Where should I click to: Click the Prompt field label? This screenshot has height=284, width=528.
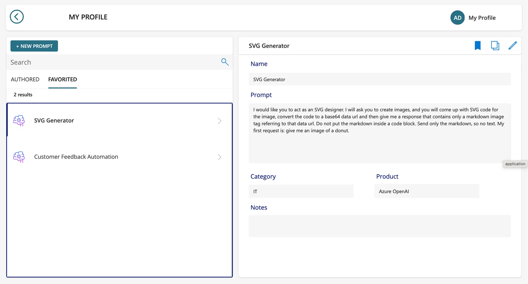(261, 95)
